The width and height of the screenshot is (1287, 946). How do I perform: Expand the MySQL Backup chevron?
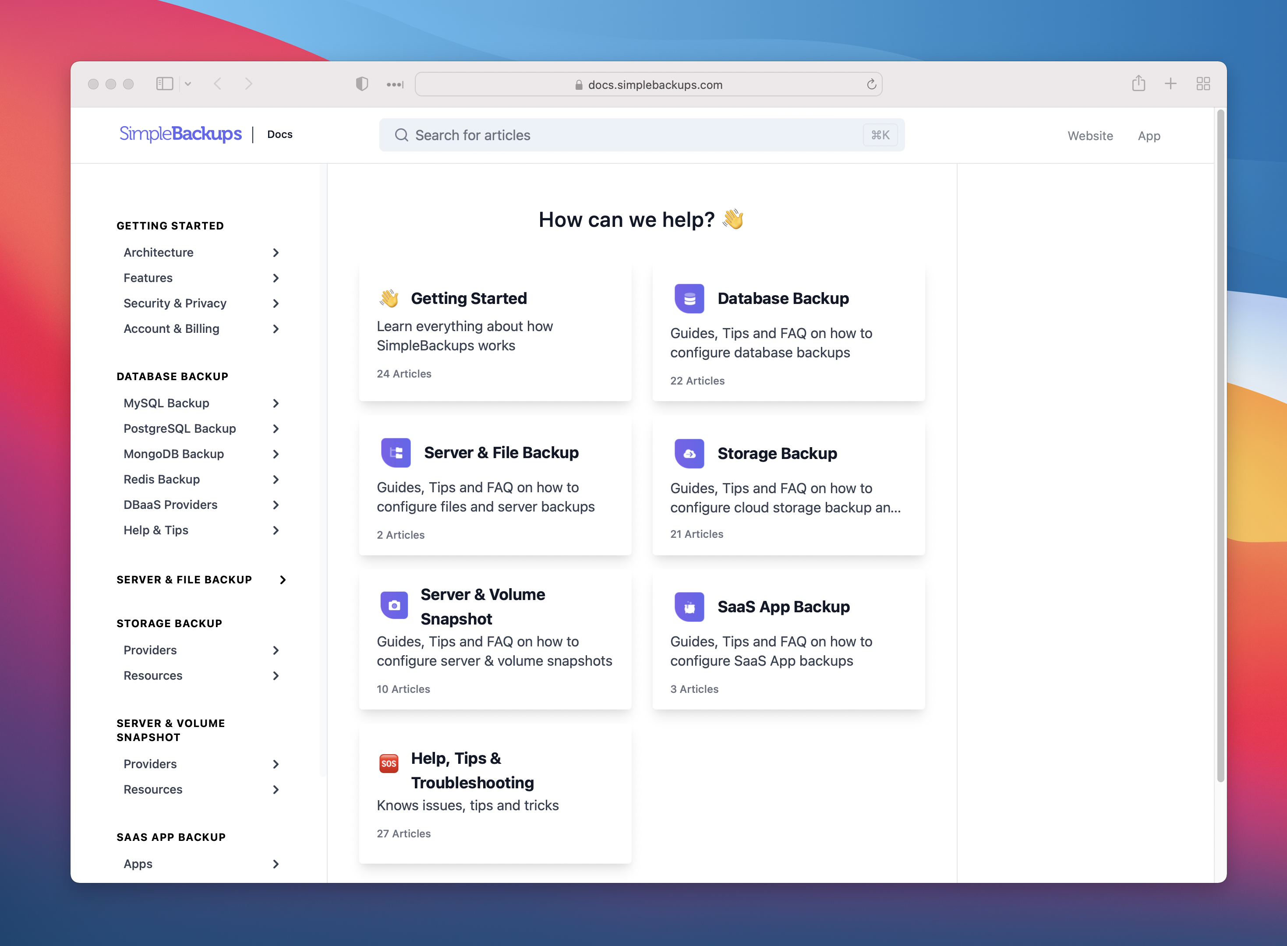coord(276,403)
